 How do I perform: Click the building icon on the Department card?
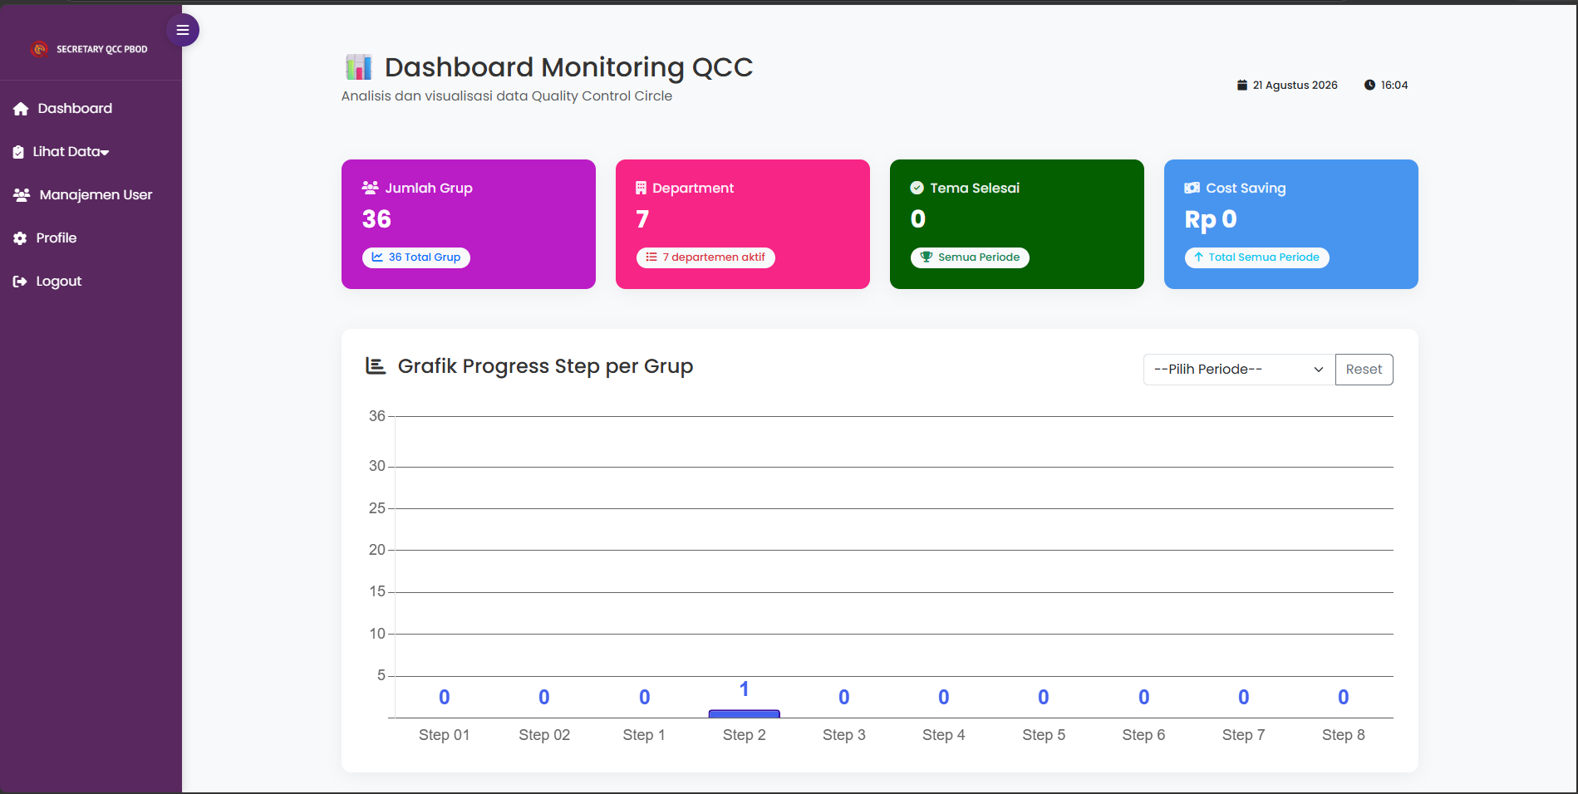click(641, 188)
